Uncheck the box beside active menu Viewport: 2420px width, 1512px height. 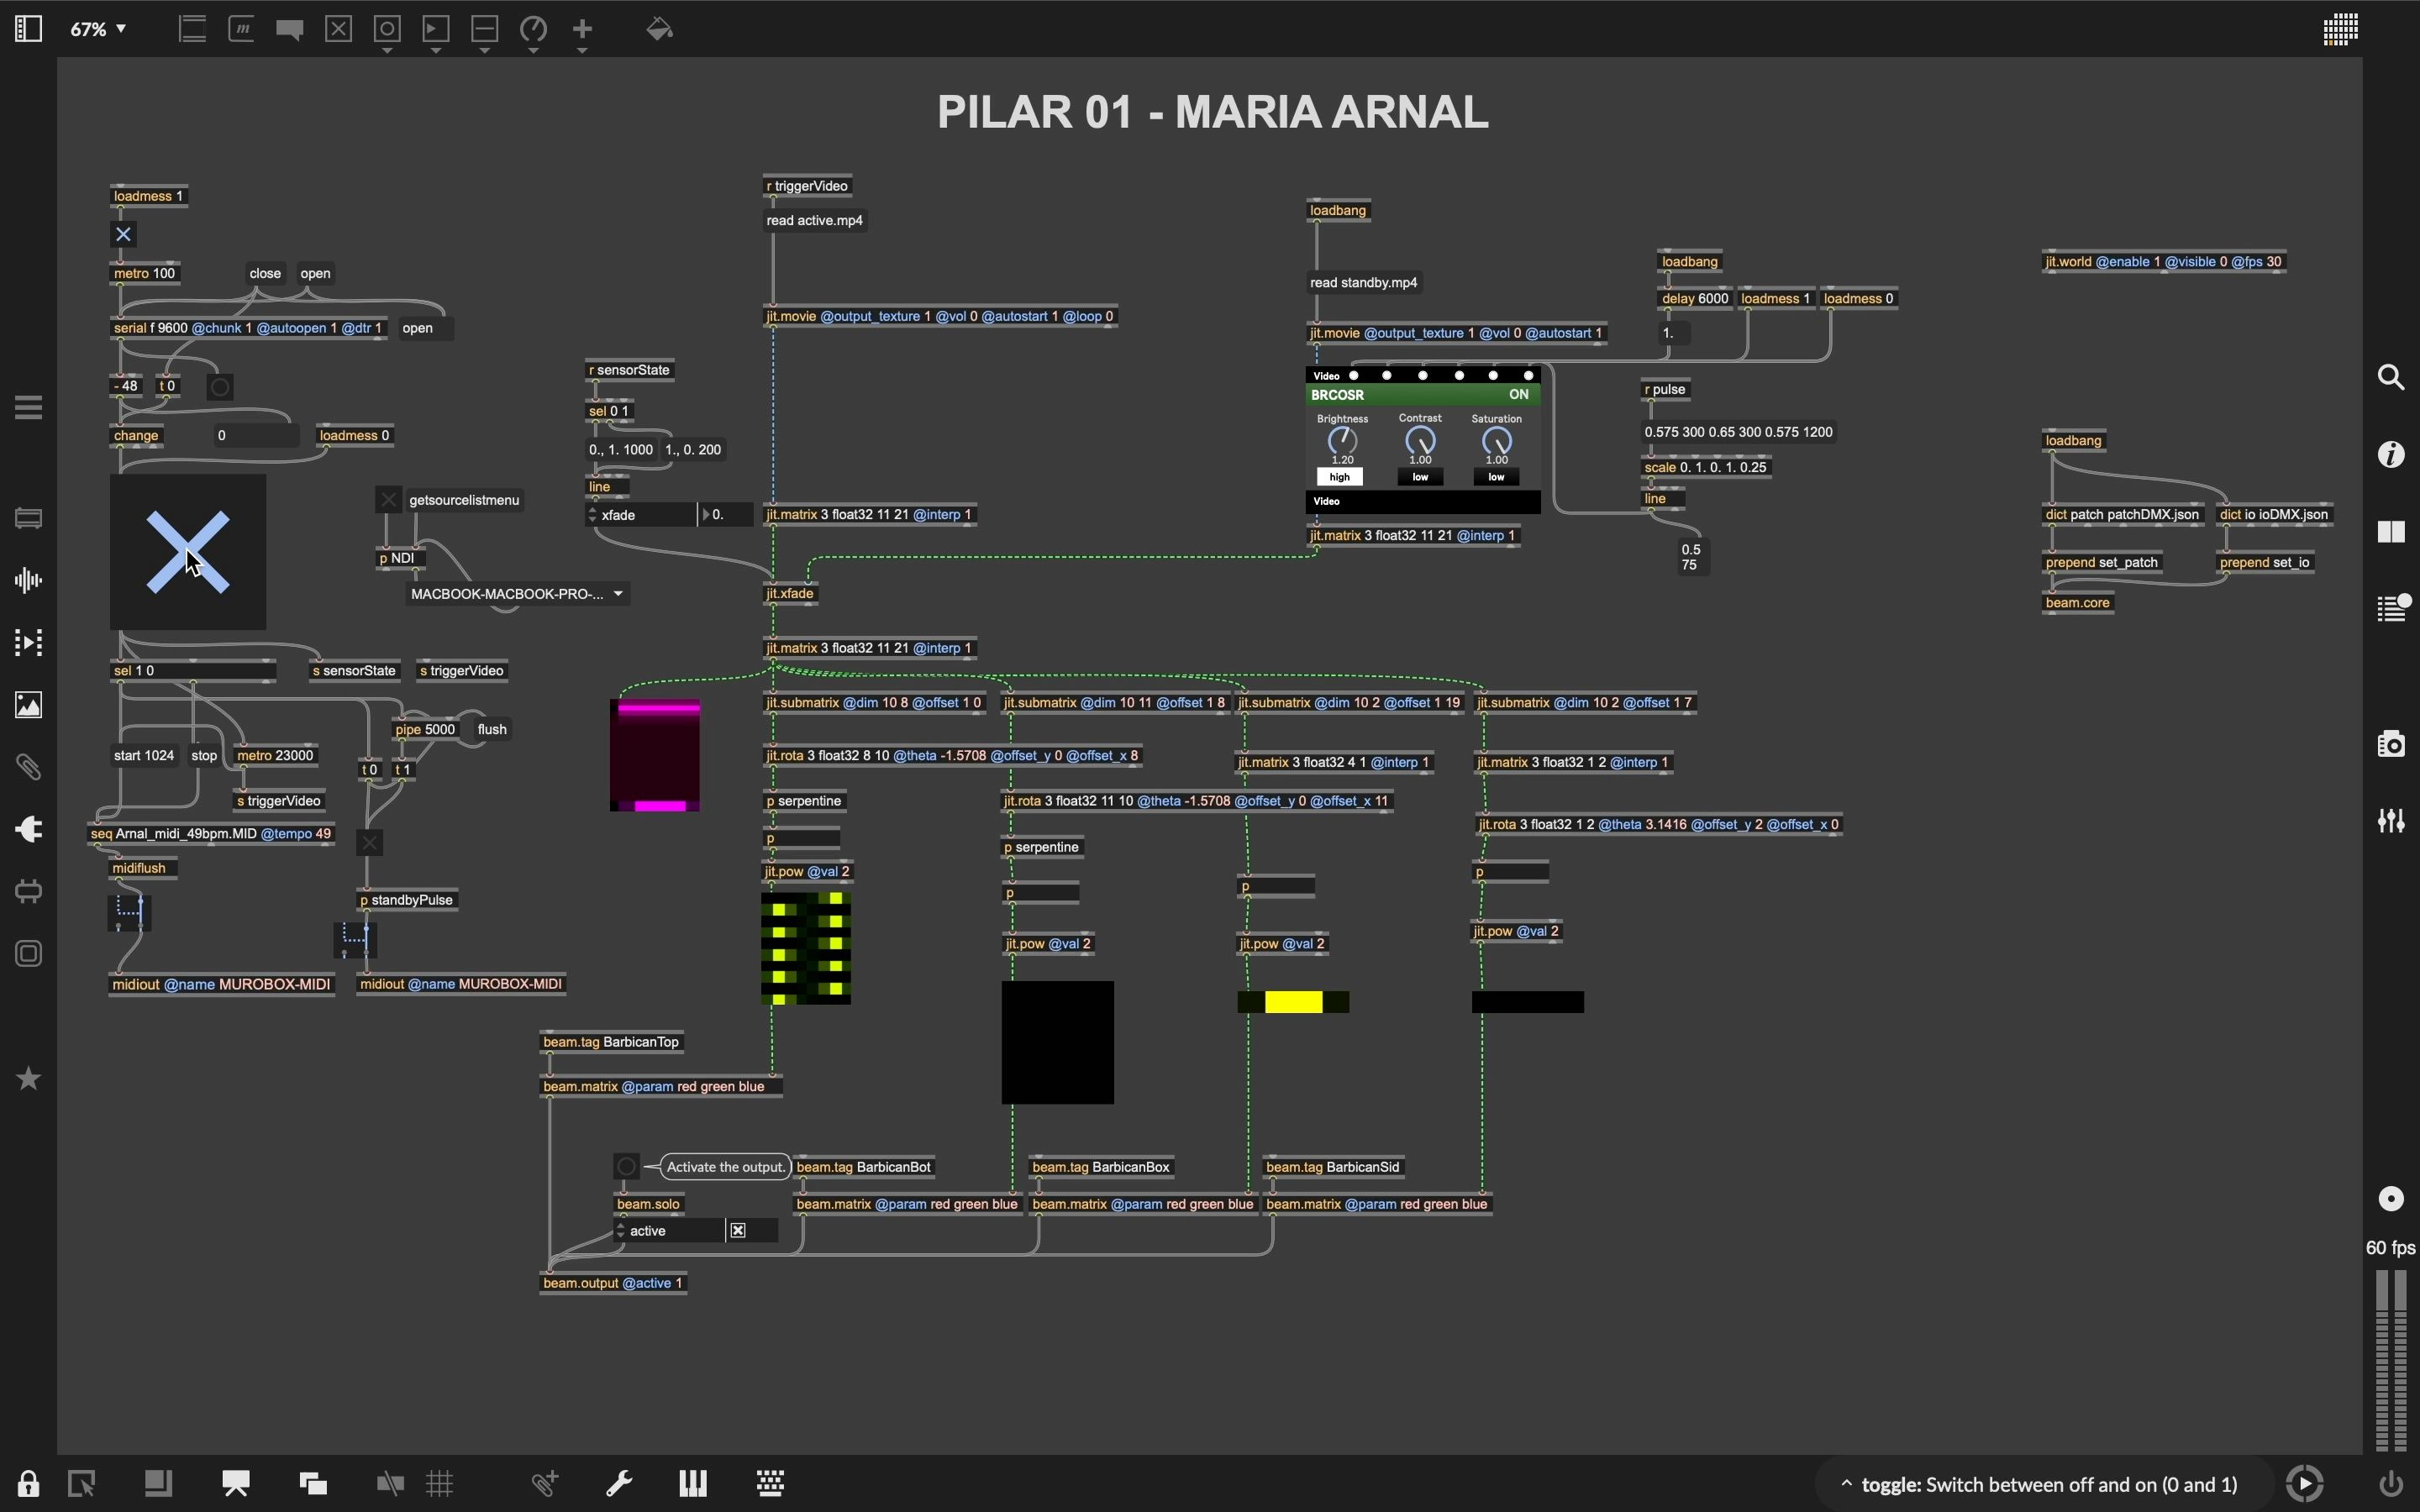coord(738,1231)
